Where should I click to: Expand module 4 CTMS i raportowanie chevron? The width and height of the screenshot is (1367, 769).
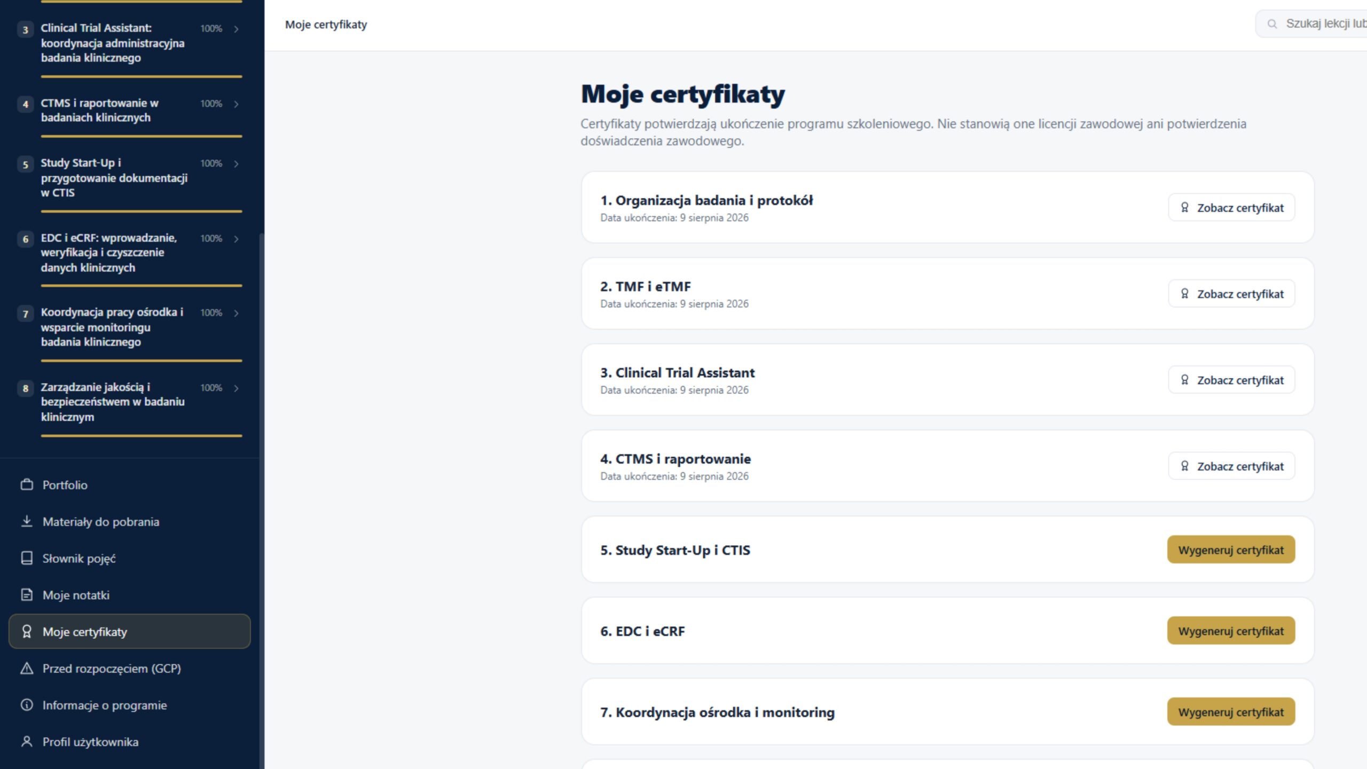tap(236, 104)
